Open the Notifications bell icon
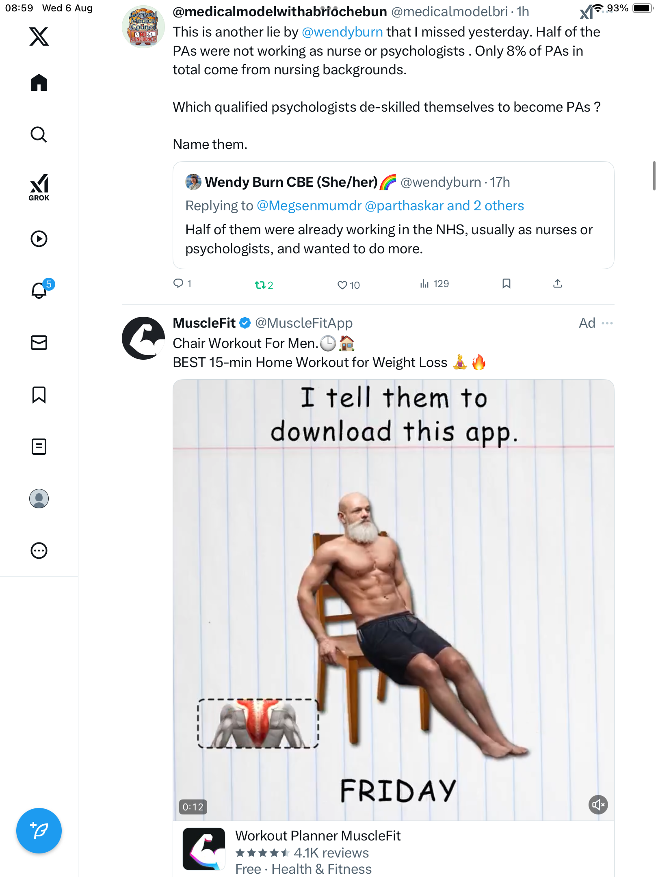Viewport: 658px width, 877px height. (x=39, y=291)
